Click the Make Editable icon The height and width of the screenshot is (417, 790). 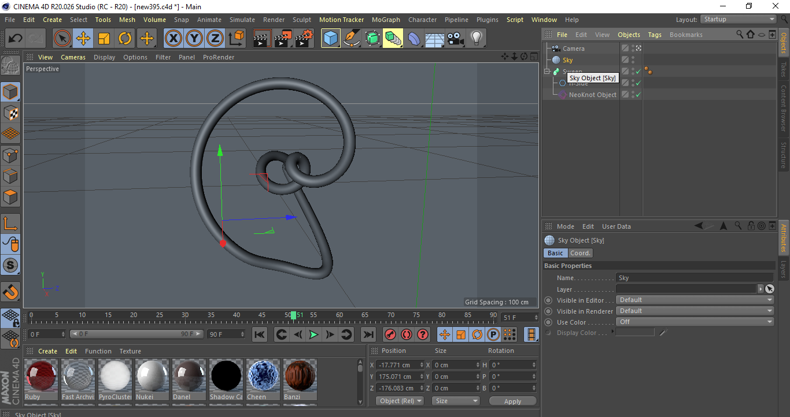[10, 65]
